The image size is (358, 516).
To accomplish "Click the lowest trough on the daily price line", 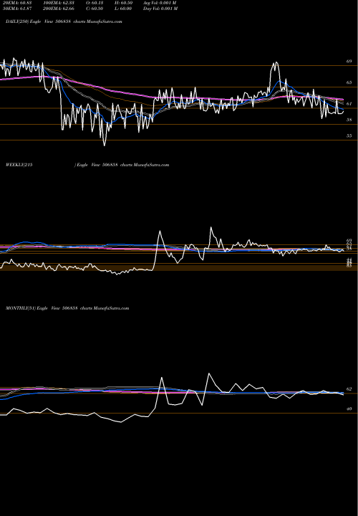I will point(105,145).
